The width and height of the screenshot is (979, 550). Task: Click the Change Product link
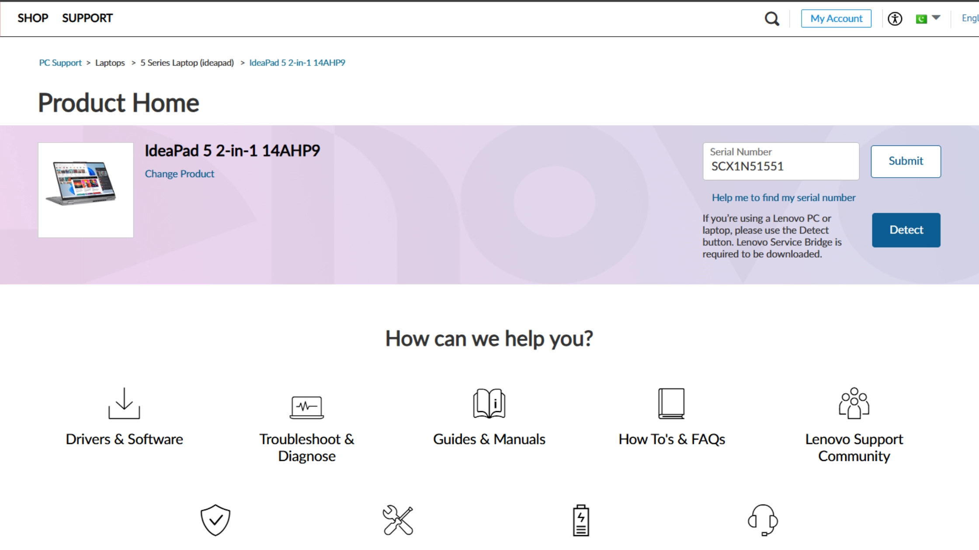pos(180,174)
